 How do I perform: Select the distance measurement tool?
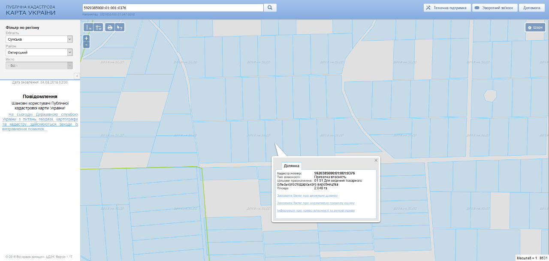pyautogui.click(x=88, y=27)
